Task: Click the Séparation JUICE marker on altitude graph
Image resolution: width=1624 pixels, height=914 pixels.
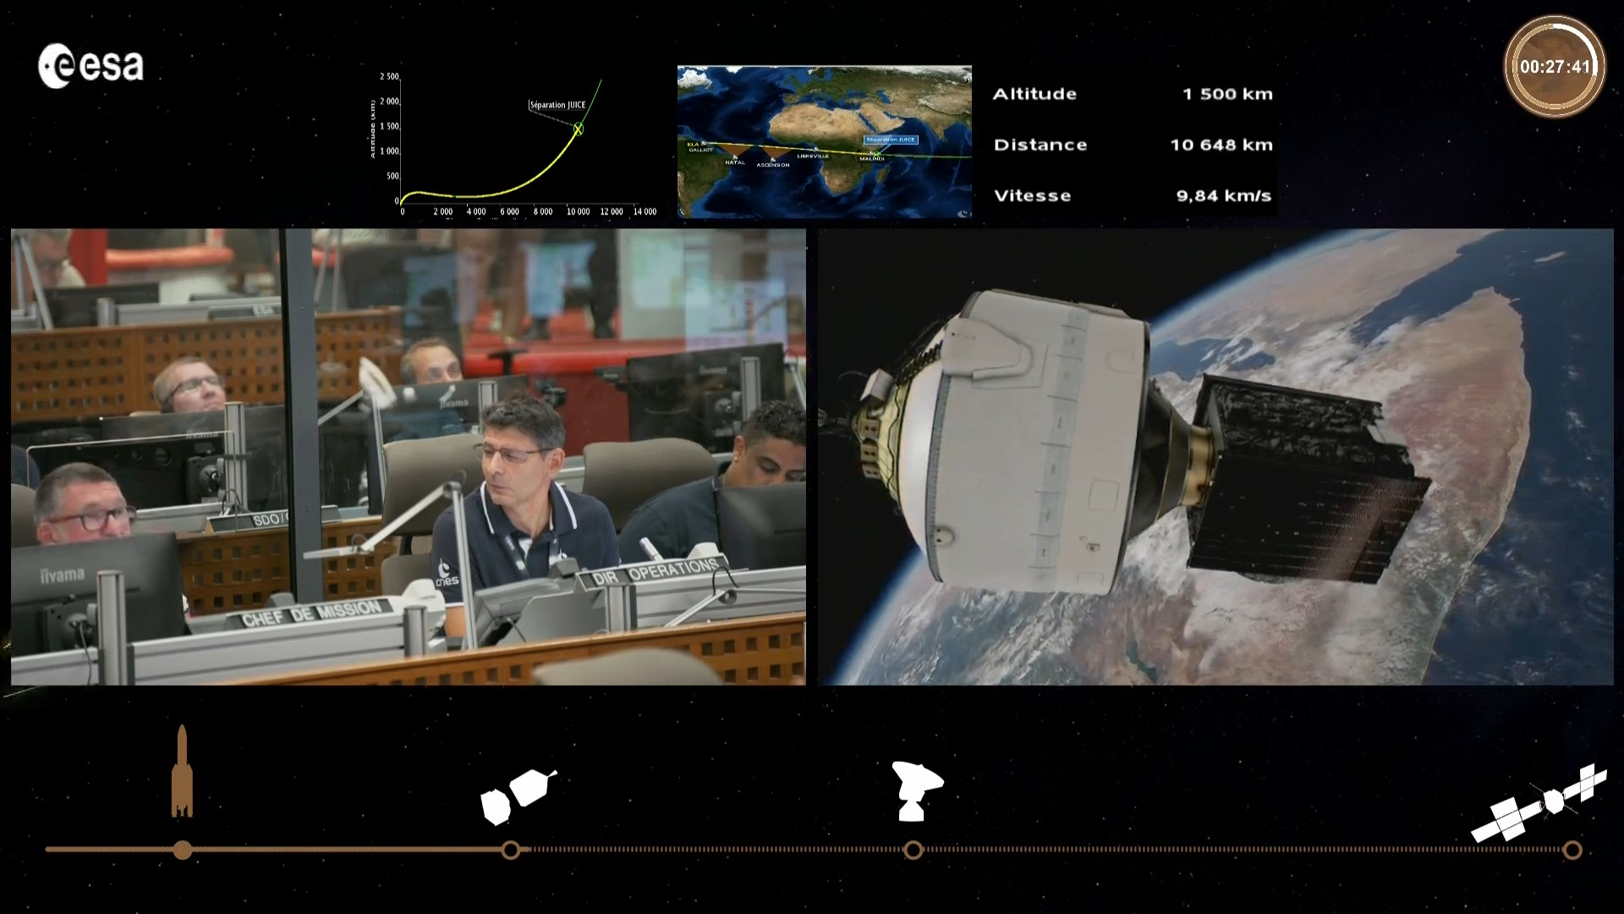Action: [579, 129]
